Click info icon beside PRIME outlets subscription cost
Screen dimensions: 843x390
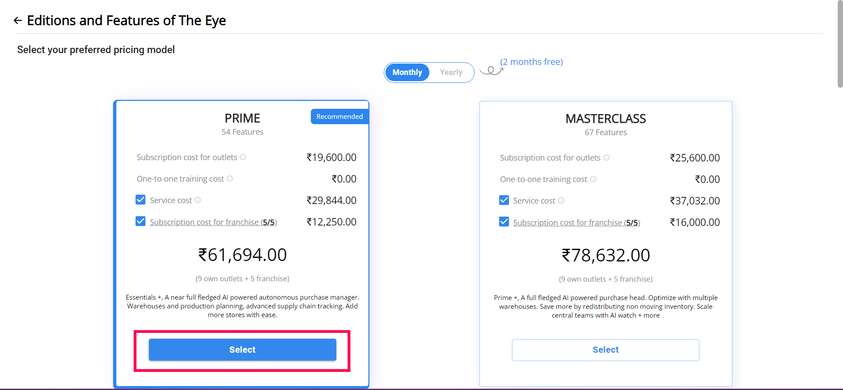(x=243, y=157)
